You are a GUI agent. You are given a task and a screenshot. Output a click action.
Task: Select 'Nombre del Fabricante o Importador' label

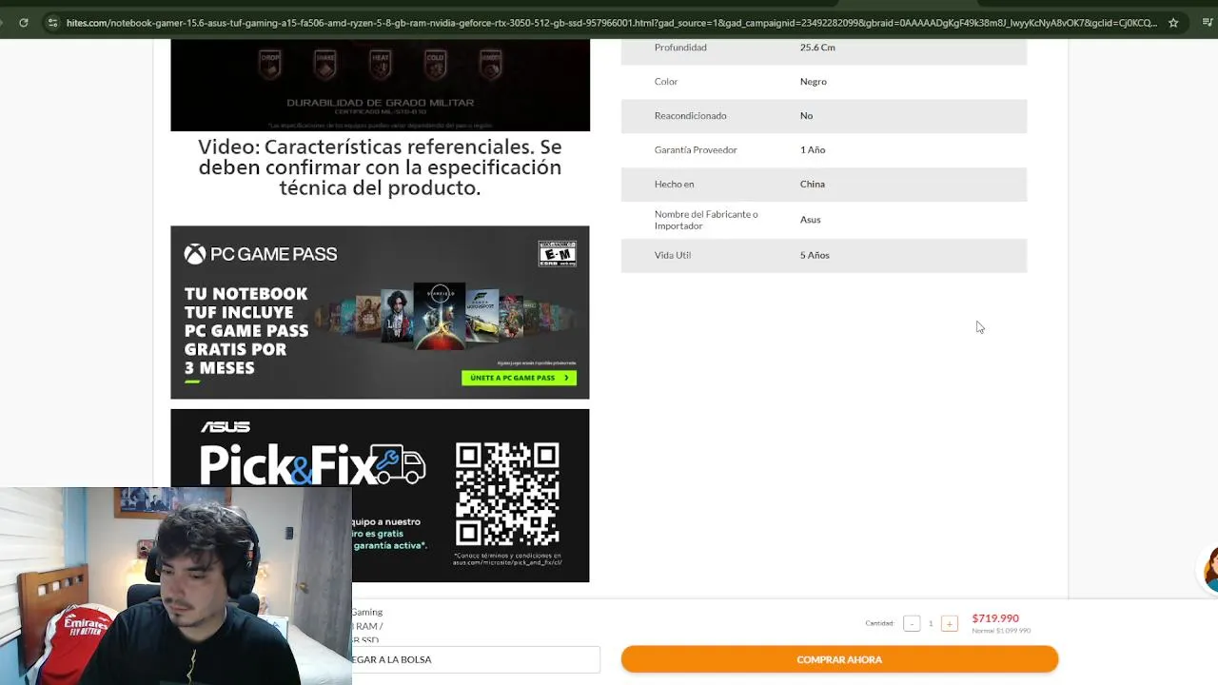706,220
